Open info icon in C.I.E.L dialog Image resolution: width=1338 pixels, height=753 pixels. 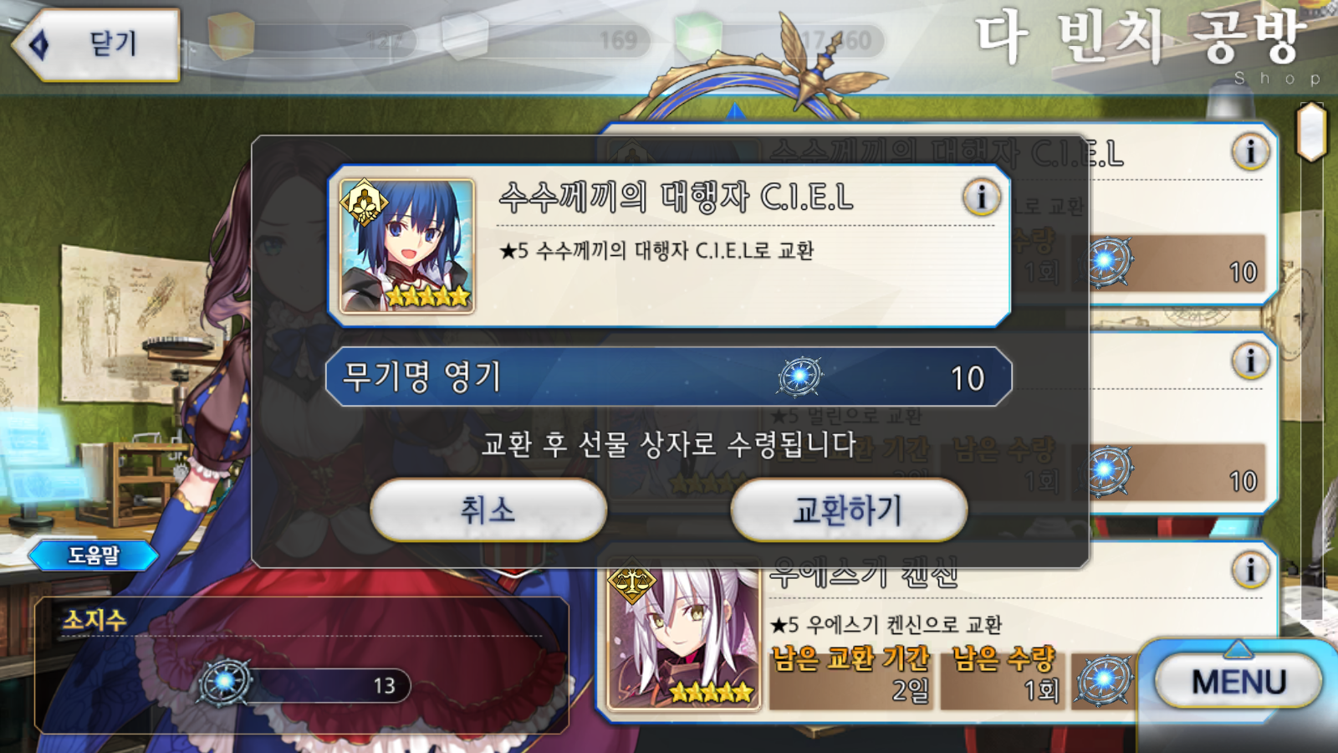pos(981,197)
